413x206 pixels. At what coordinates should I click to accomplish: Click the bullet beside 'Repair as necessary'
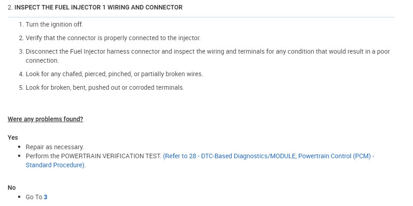coord(19,147)
